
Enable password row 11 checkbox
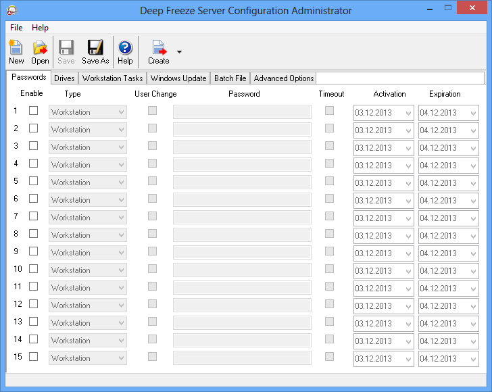[34, 287]
